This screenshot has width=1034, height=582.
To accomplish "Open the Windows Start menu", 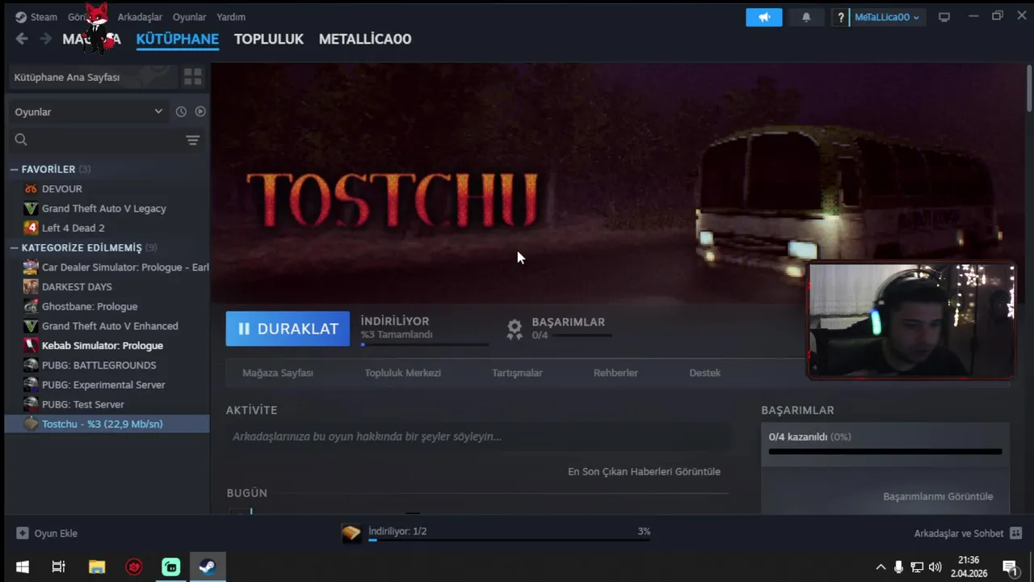I will [22, 567].
